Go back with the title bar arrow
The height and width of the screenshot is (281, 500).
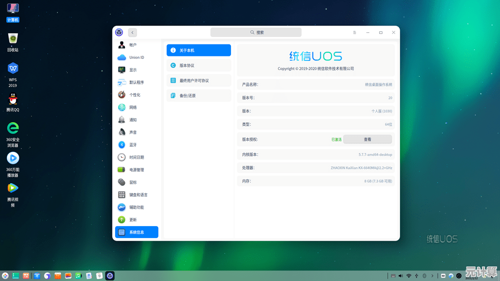tap(132, 32)
